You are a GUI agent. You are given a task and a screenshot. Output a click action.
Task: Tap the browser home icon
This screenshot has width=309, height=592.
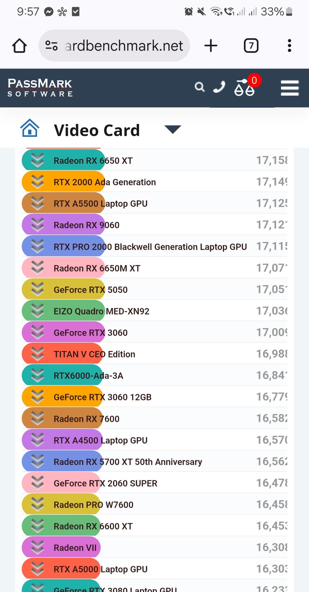pyautogui.click(x=19, y=46)
